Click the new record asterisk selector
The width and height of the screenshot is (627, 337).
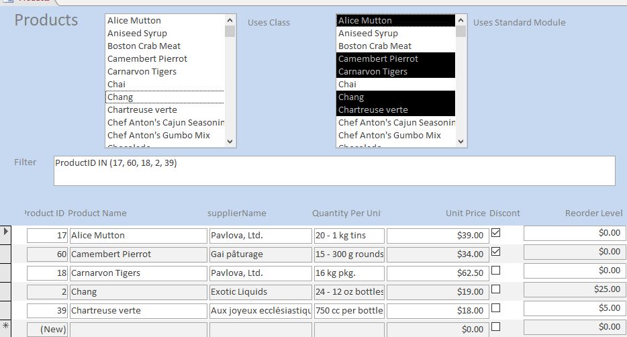coord(7,326)
